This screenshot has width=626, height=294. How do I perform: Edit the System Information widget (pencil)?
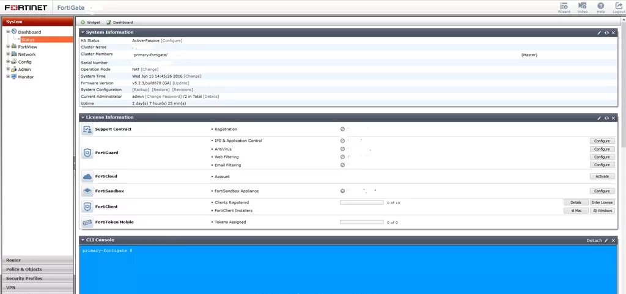599,33
